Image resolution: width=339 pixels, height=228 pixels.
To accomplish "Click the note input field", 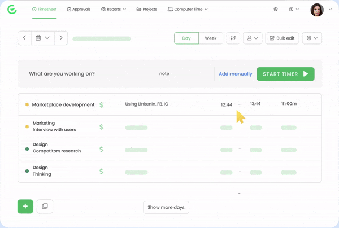I will (x=164, y=74).
